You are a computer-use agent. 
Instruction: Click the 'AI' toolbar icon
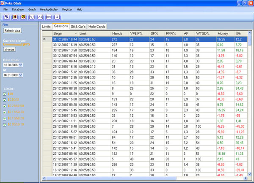(x=40, y=17)
